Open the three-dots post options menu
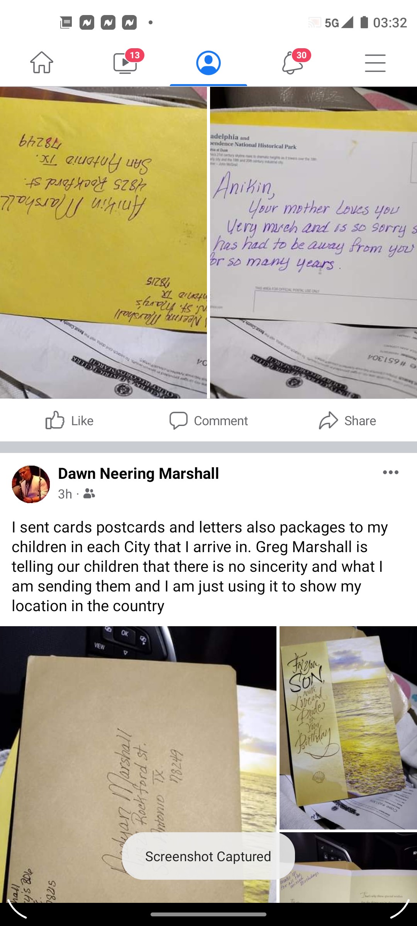Screen dimensions: 417x926 click(391, 472)
